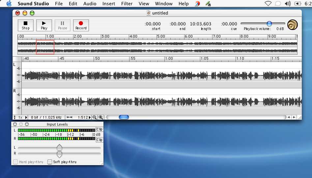The image size is (312, 178).
Task: Click the 10:03.603 length value
Action: pos(201,24)
